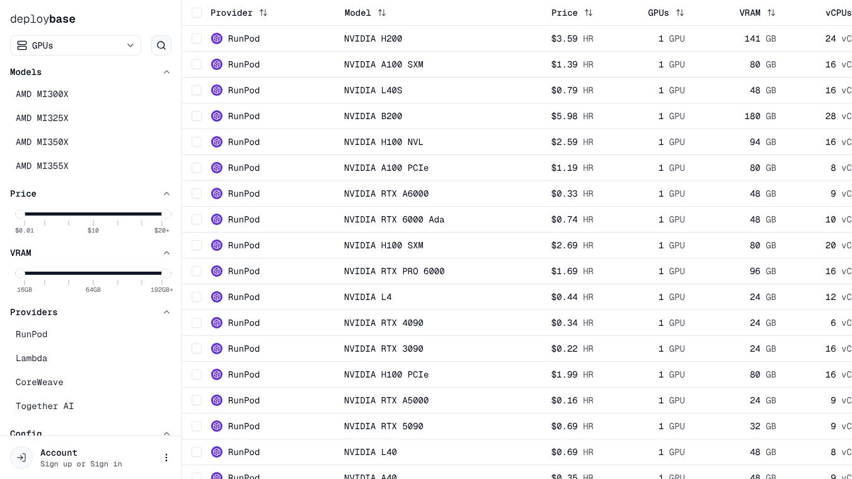Viewport: 852px width, 479px height.
Task: Click the CoreWeave provider filter
Action: pyautogui.click(x=40, y=382)
